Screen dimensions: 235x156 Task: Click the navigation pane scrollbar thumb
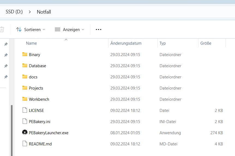click(12, 130)
